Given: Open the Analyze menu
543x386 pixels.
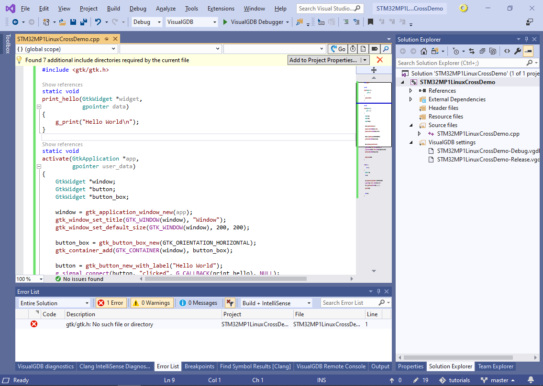Looking at the screenshot, I should pos(166,9).
